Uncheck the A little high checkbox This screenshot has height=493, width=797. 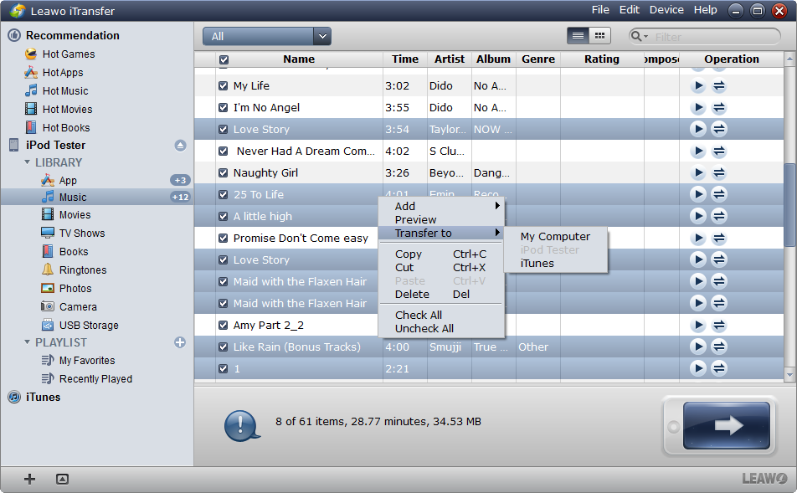click(x=223, y=217)
